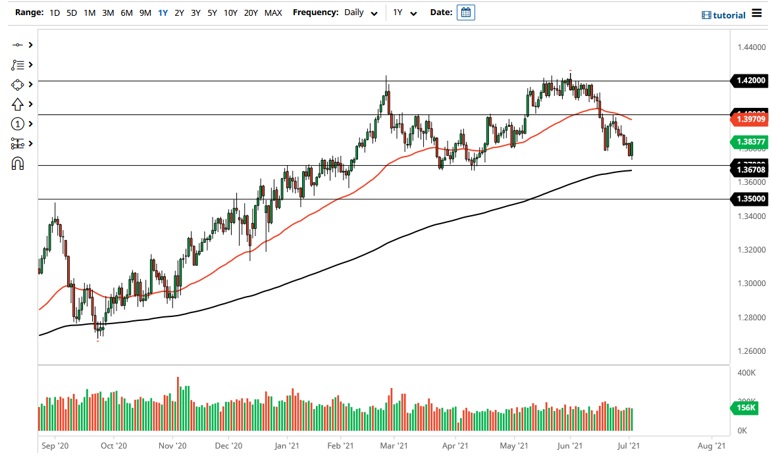Select the numbered point tool
Viewport: 772px width, 463px height.
[x=17, y=124]
